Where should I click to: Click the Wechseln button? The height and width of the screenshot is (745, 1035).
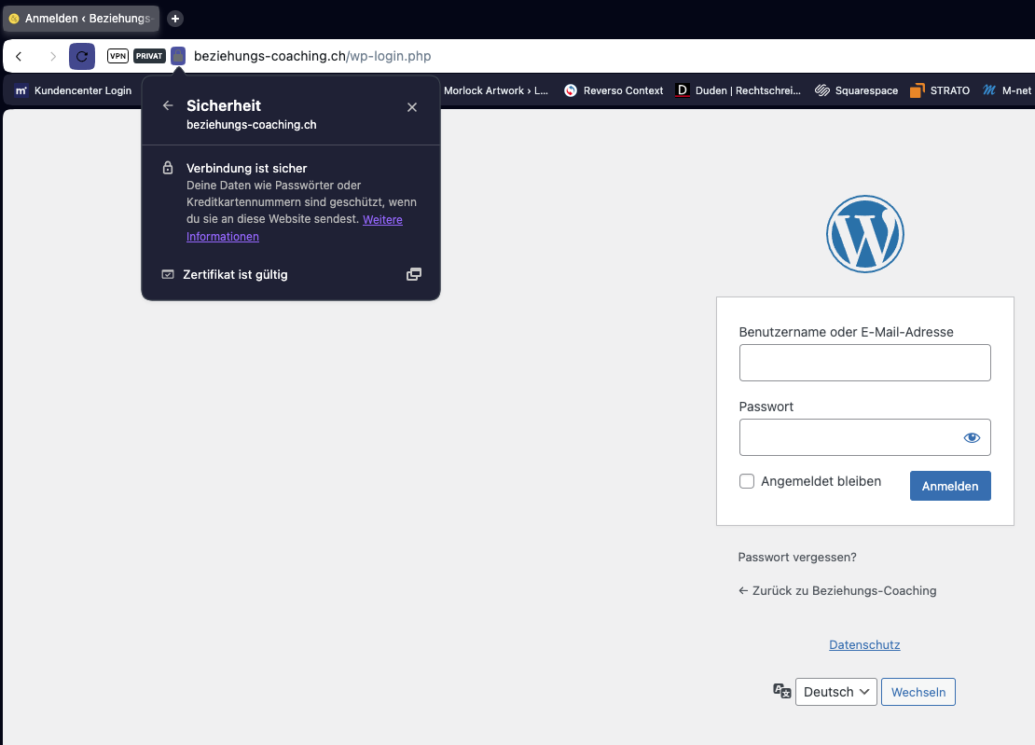918,692
